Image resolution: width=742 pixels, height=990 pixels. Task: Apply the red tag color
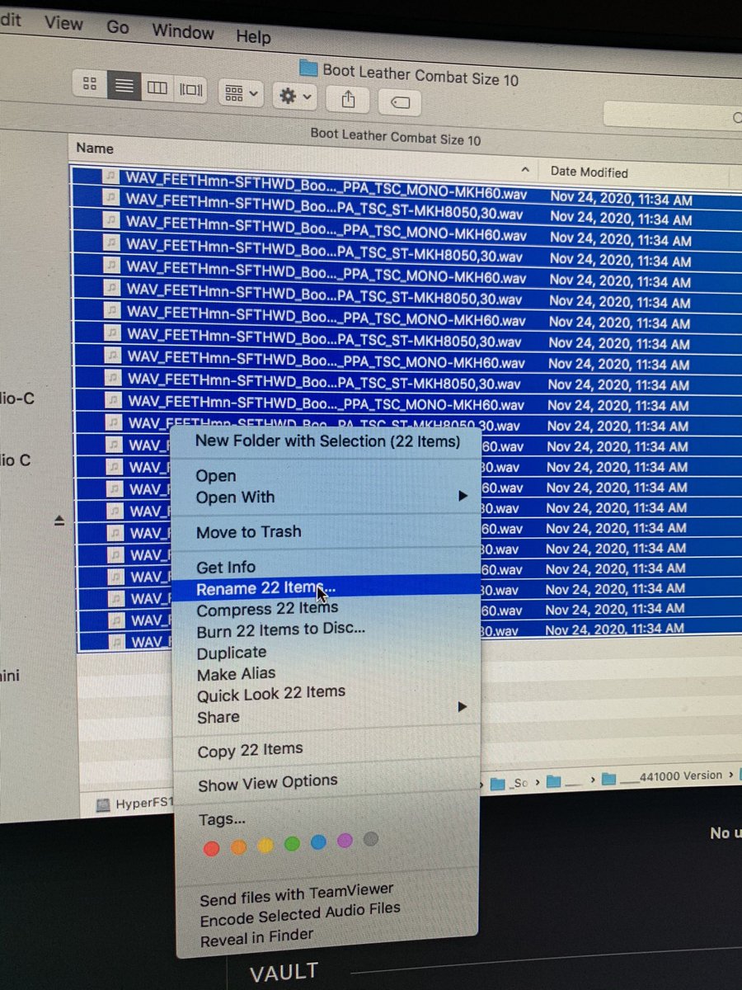click(x=212, y=848)
